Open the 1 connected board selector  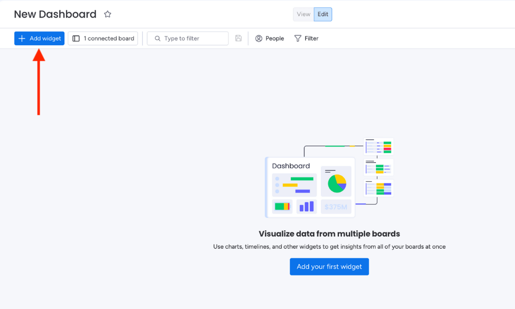103,39
